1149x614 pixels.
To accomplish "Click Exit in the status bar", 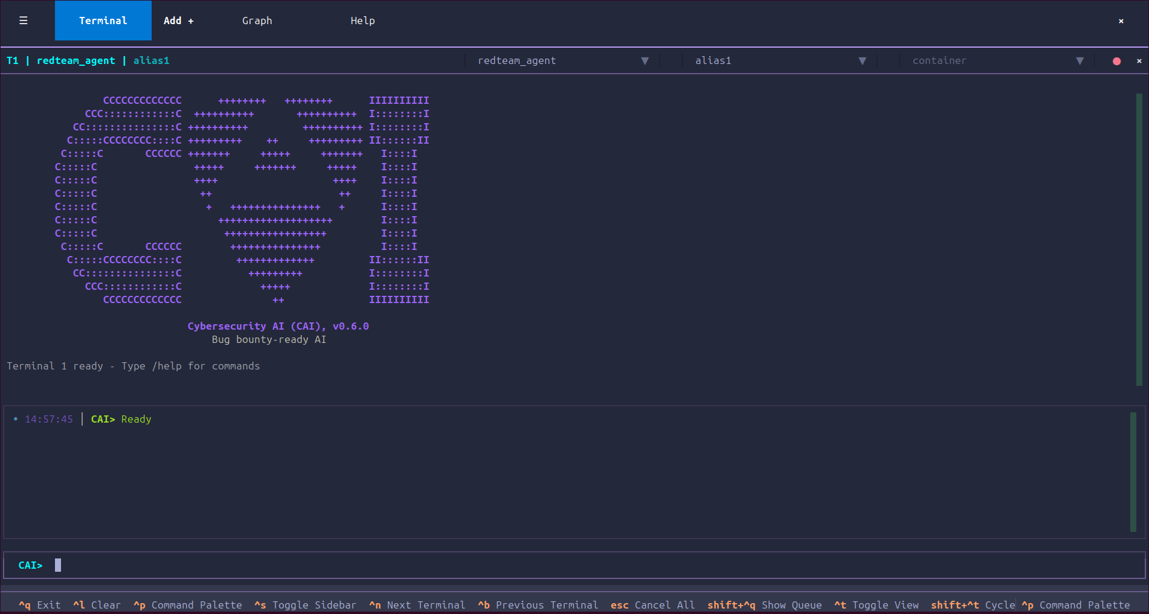I will (39, 605).
